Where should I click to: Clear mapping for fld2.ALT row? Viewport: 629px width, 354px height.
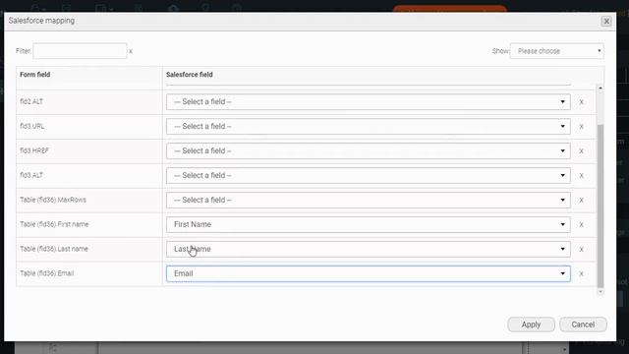581,102
